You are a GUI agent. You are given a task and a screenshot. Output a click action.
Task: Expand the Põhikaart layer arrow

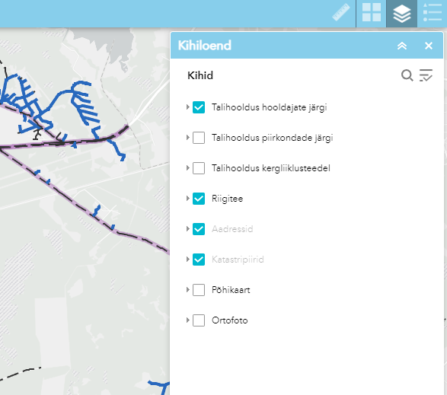(x=187, y=289)
